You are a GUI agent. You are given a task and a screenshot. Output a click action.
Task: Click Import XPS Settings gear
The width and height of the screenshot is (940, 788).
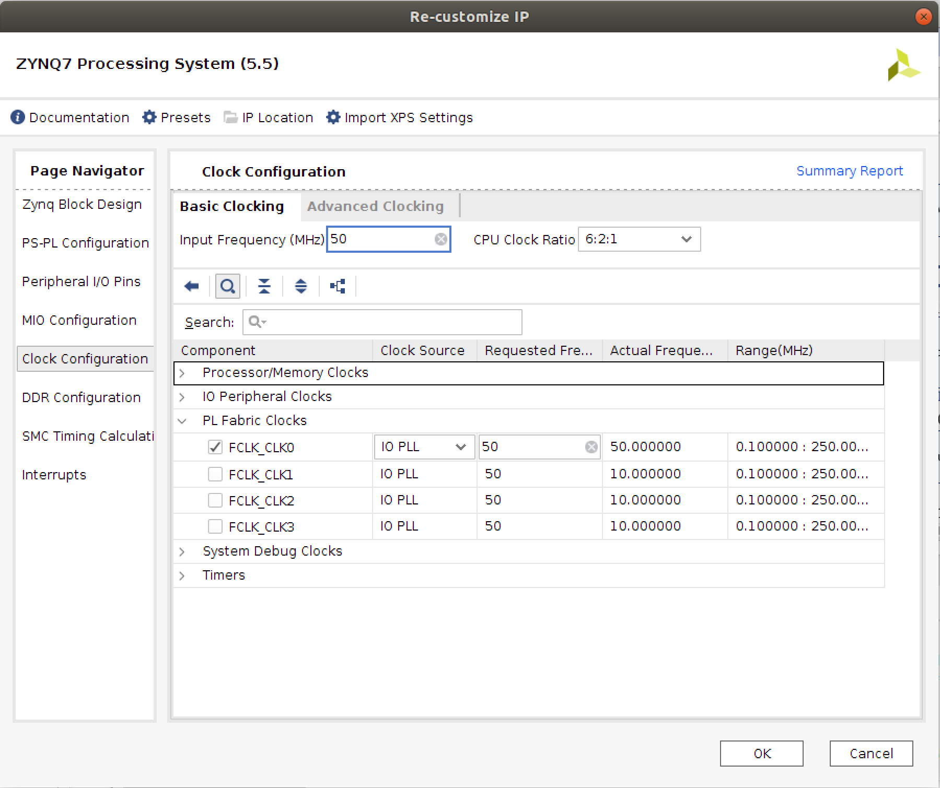(333, 117)
